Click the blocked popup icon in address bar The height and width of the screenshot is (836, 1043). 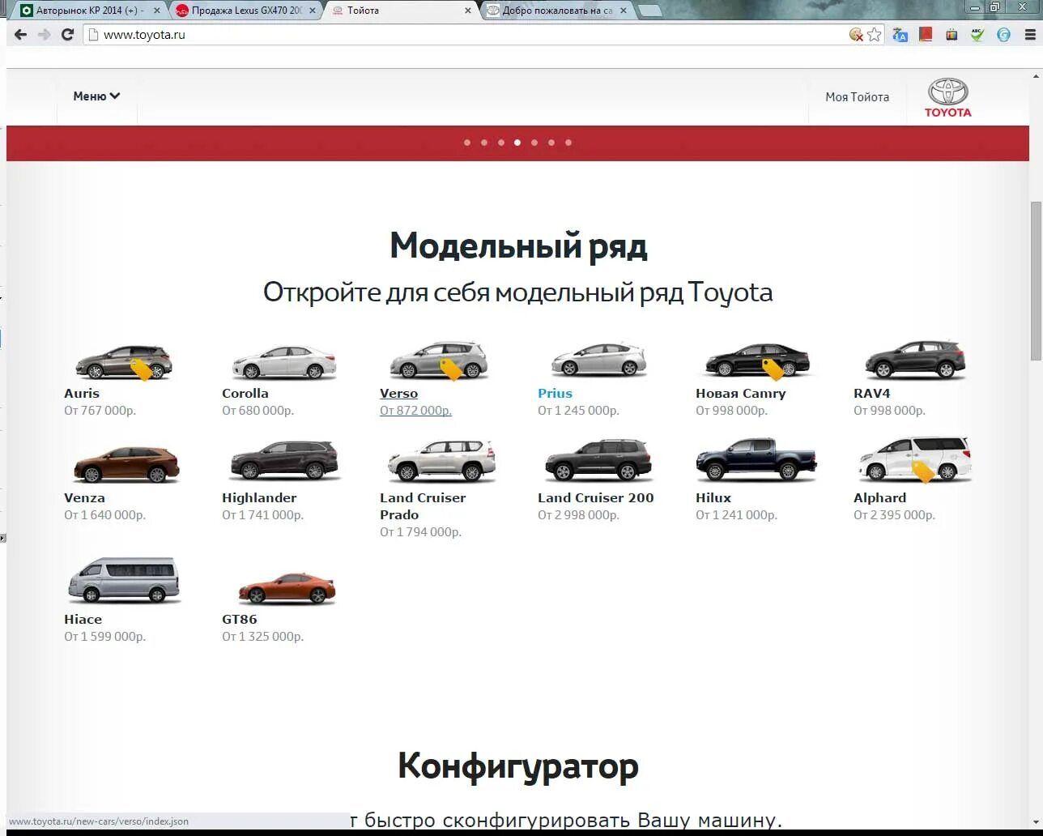tap(856, 35)
